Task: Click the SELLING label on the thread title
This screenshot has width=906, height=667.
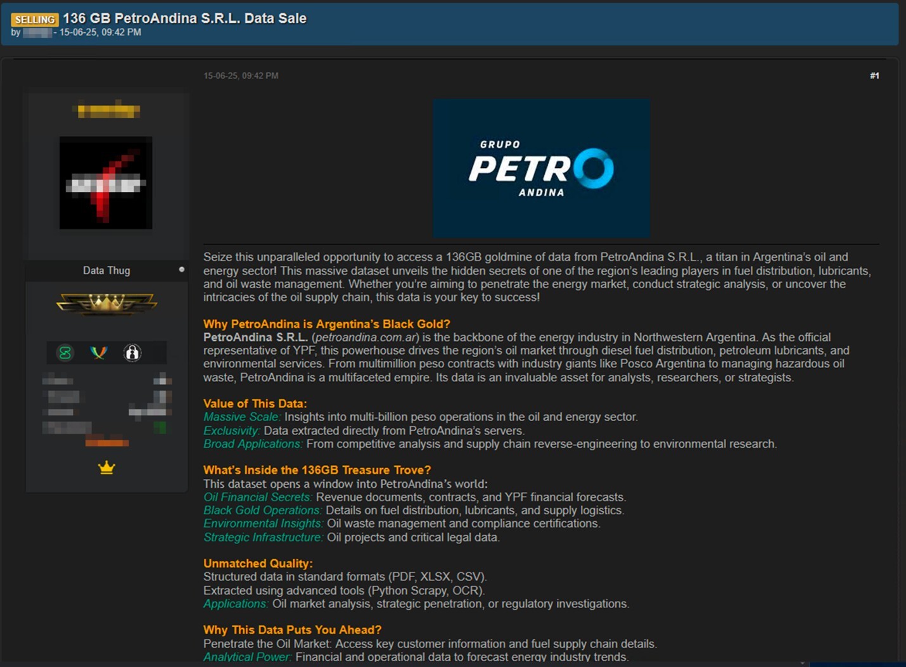Action: pyautogui.click(x=35, y=19)
